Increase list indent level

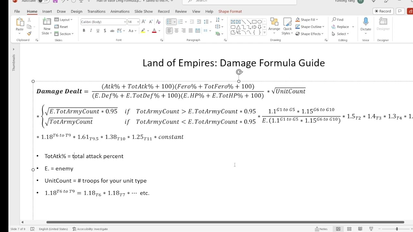[x=199, y=22]
